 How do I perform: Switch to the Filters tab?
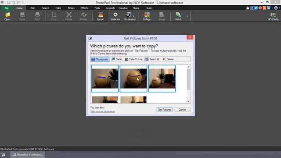tap(71, 8)
